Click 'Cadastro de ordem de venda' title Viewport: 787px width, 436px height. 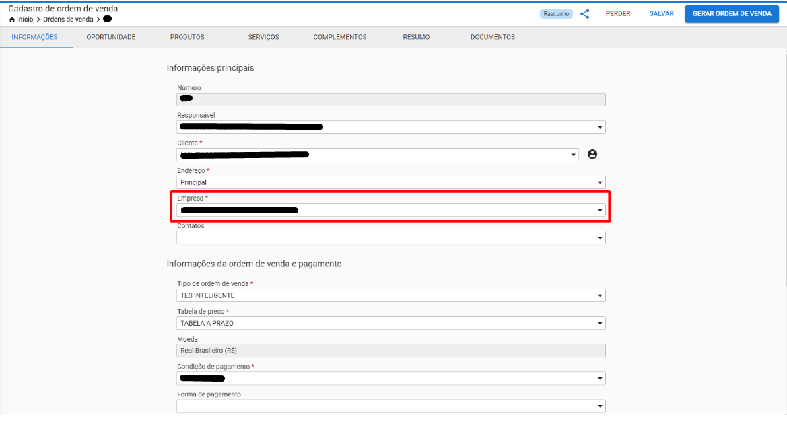coord(63,9)
